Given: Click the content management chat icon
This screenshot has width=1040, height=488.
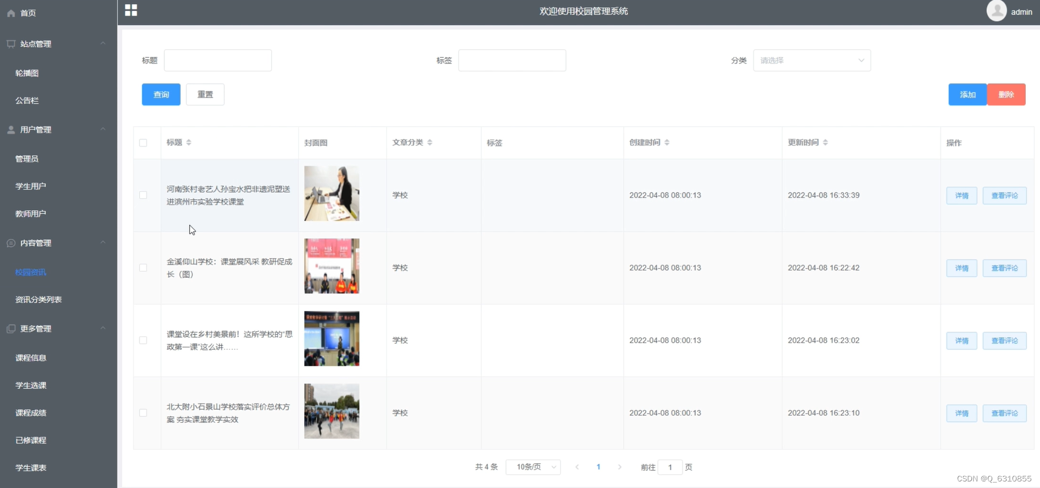Looking at the screenshot, I should [11, 243].
